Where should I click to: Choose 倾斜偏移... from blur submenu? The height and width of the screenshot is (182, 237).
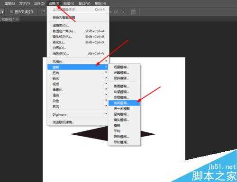pyautogui.click(x=124, y=78)
